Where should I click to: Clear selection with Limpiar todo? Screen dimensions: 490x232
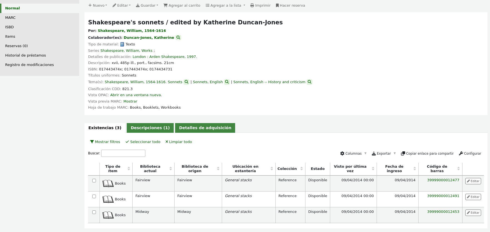(x=178, y=142)
